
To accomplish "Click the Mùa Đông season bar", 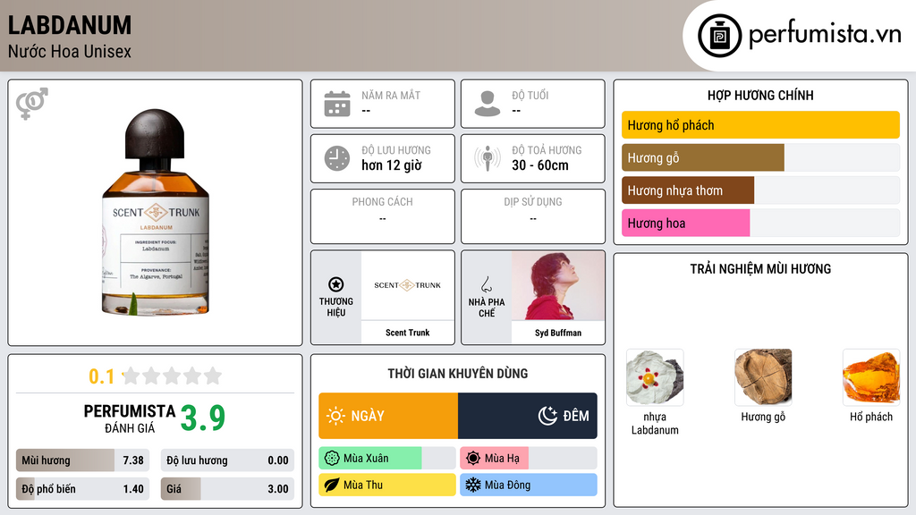I will click(x=529, y=485).
